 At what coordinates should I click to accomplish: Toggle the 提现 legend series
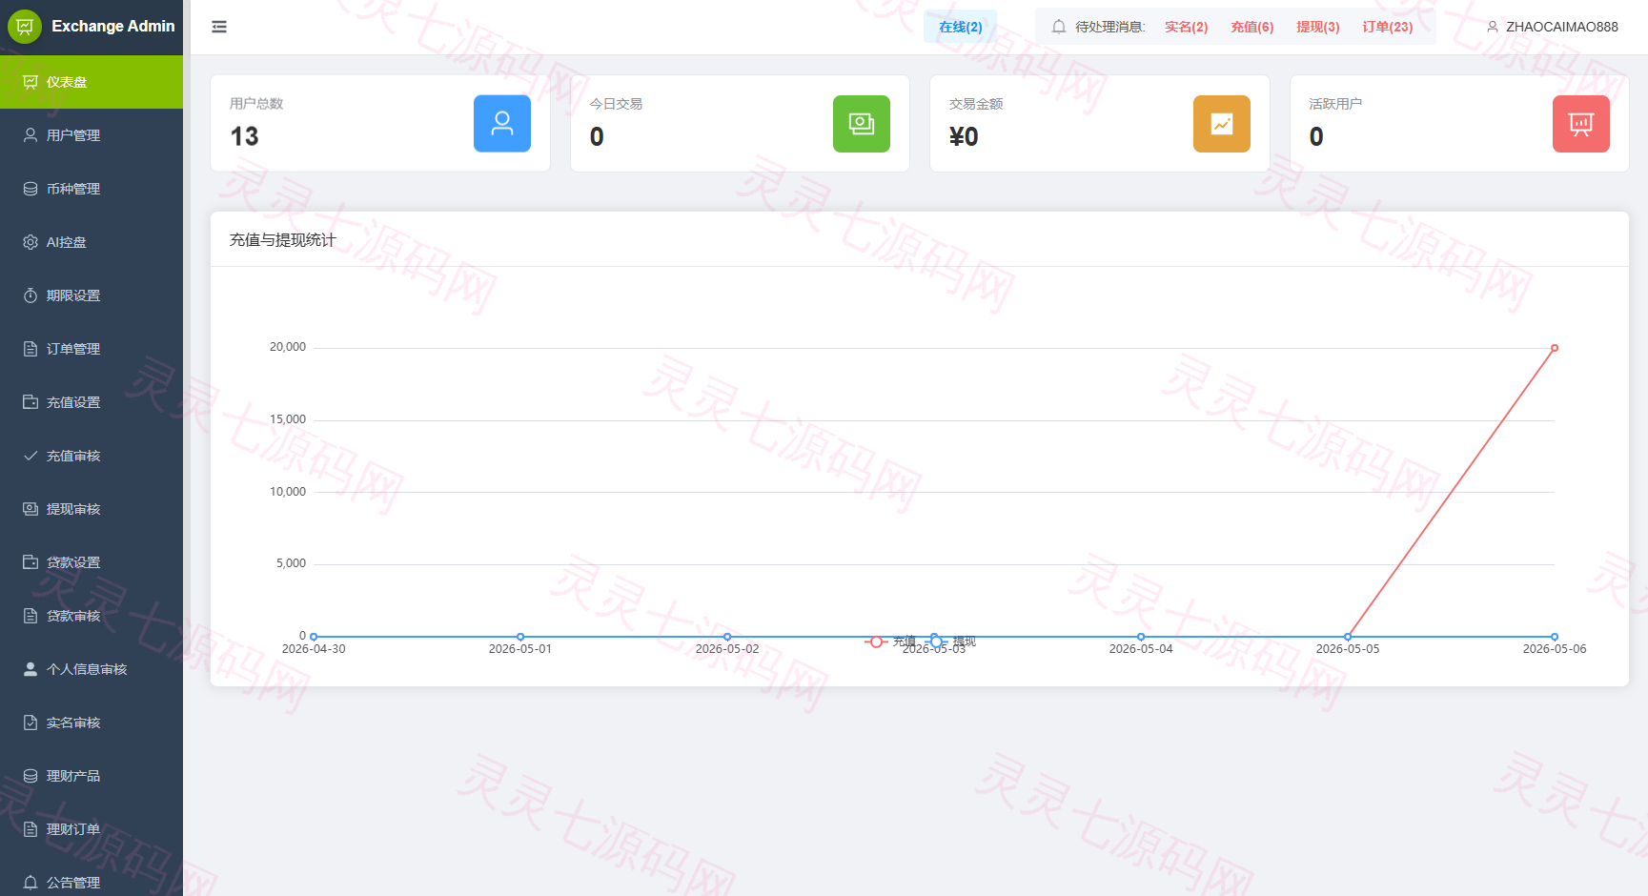point(951,641)
